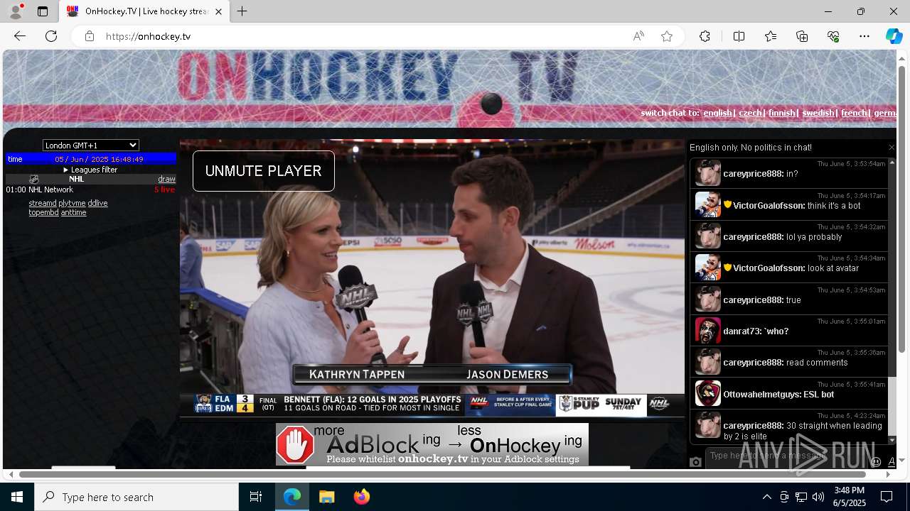Open the draw link next to NHL
The image size is (910, 511).
point(166,179)
